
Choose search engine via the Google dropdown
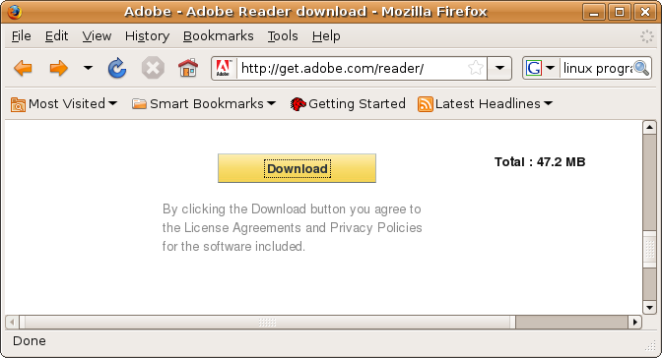pos(541,68)
